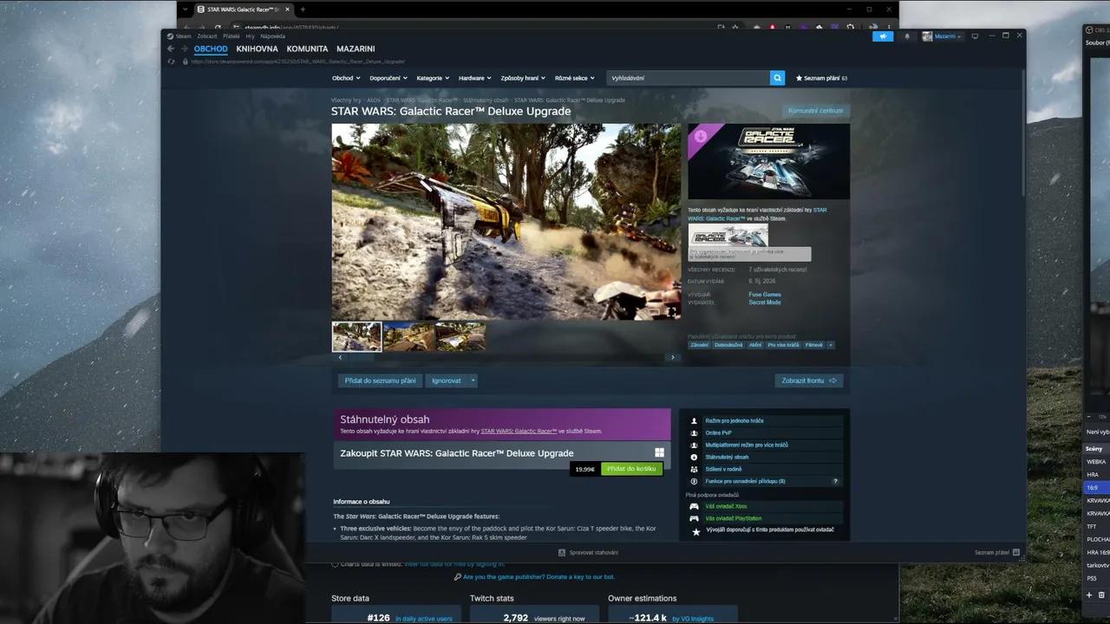Delete the OBS scene with trash icon
Viewport: 1110px width, 624px height.
[x=1102, y=595]
